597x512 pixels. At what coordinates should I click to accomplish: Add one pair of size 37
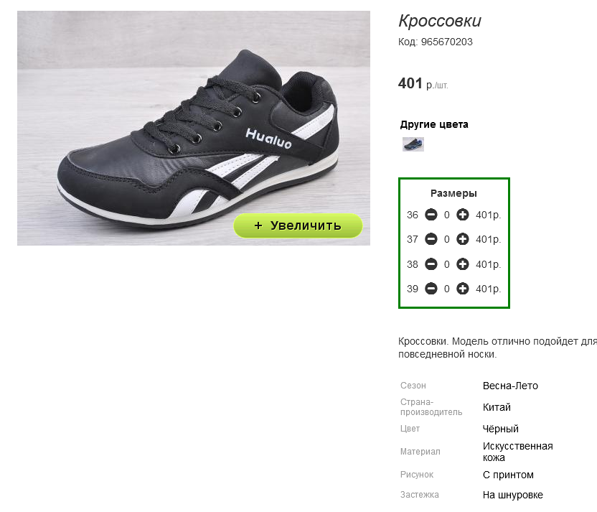[x=463, y=239]
